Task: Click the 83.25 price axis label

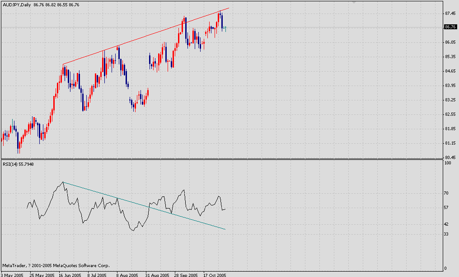Action: tap(450, 100)
